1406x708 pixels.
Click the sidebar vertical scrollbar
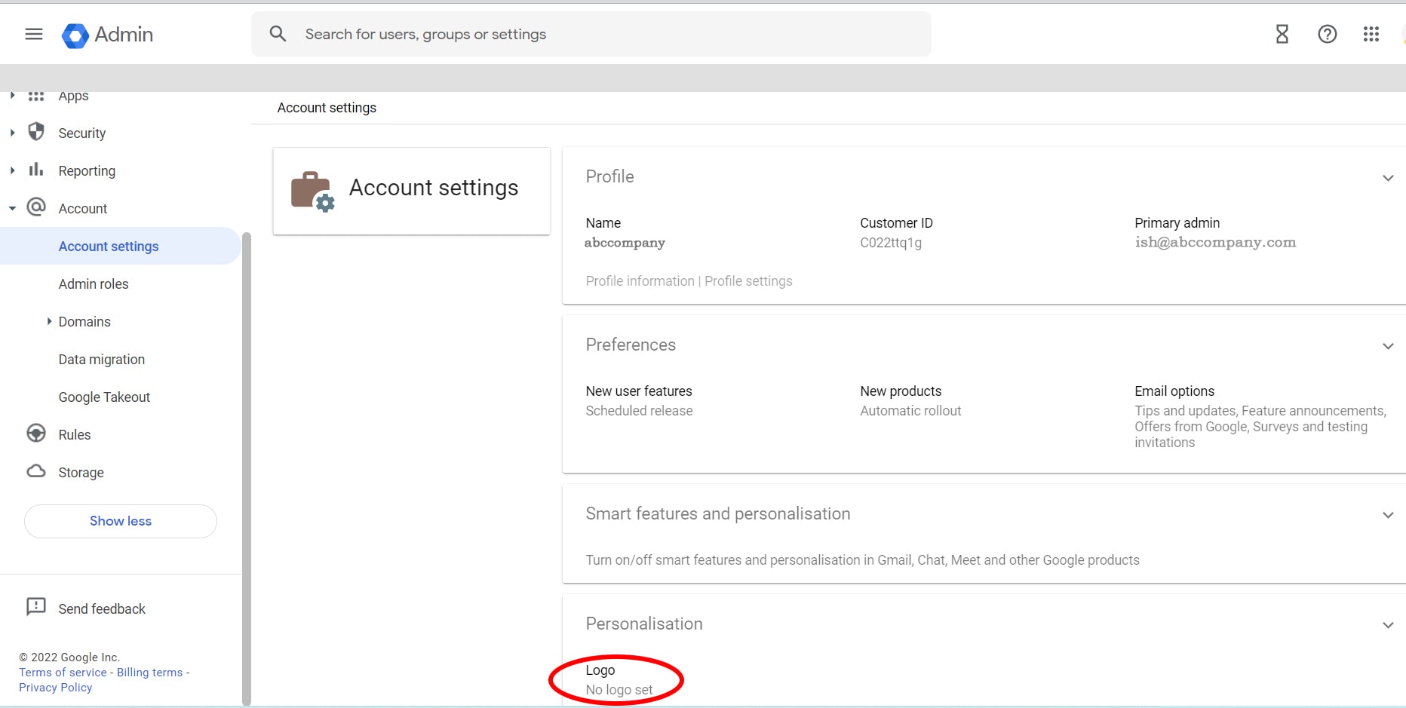[x=246, y=467]
